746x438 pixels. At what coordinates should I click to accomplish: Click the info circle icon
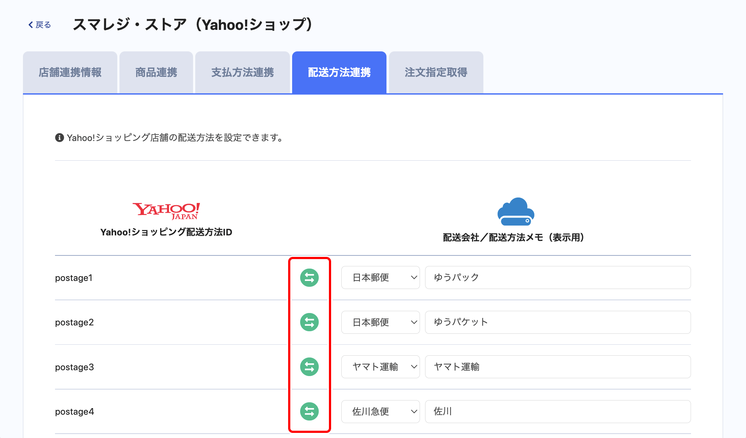(59, 138)
